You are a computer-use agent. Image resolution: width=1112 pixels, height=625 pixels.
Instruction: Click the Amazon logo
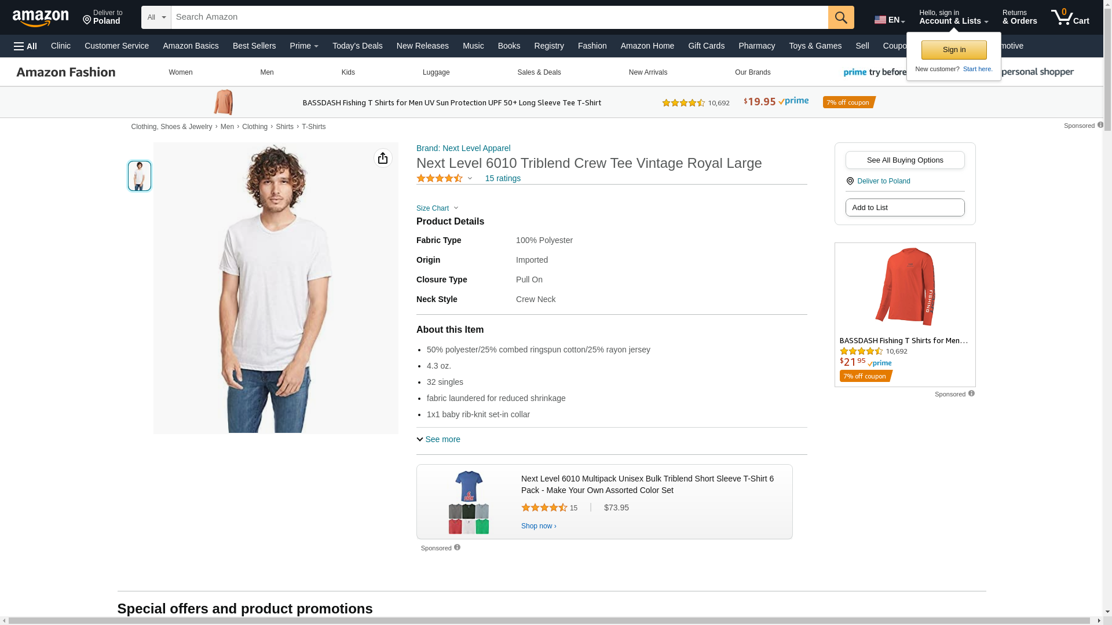point(41,18)
